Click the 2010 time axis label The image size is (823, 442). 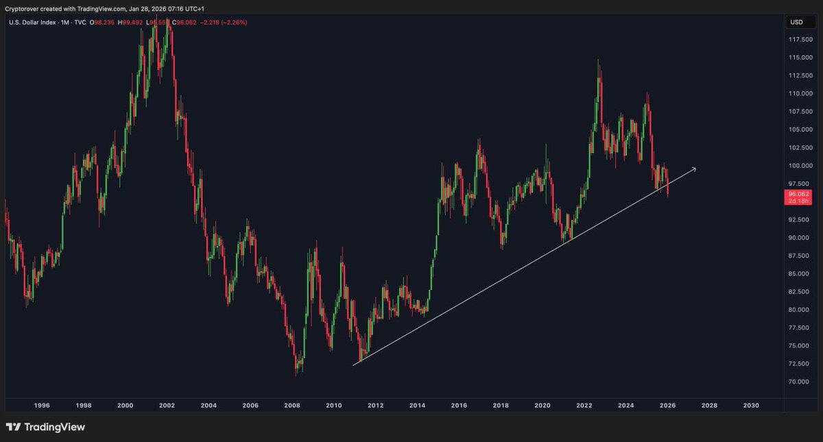tap(334, 406)
